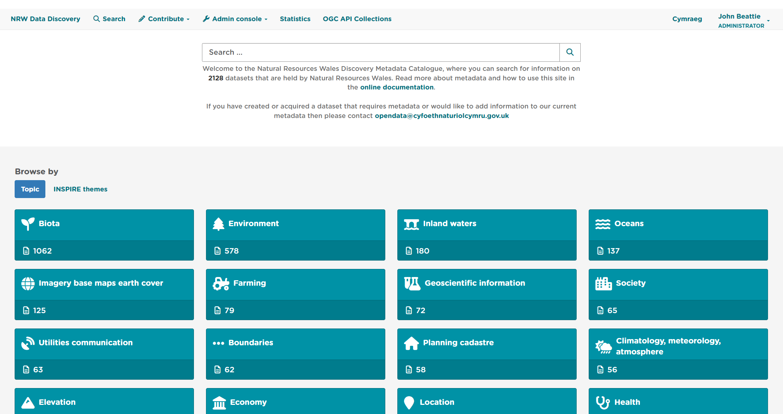Open Geoscientific information flask icon
The image size is (783, 414).
tap(412, 284)
